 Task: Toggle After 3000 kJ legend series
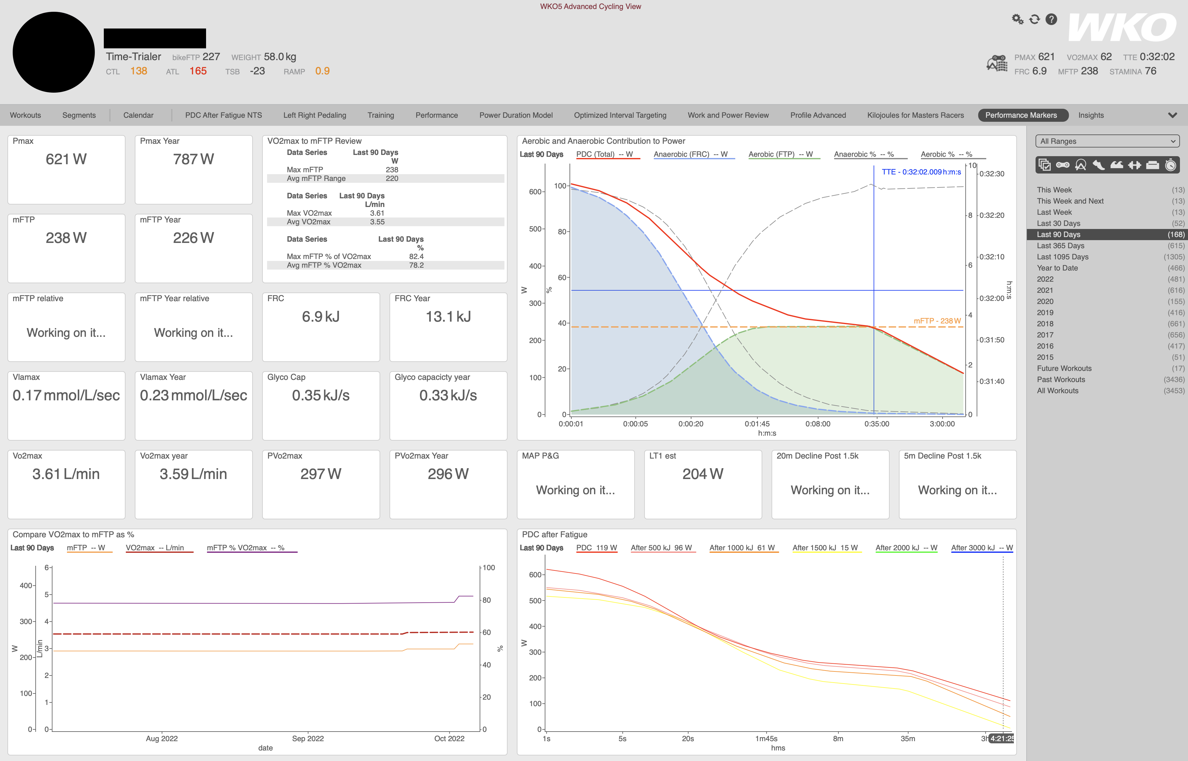[x=982, y=548]
